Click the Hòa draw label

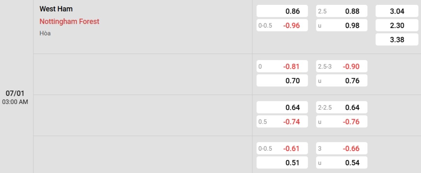[45, 34]
